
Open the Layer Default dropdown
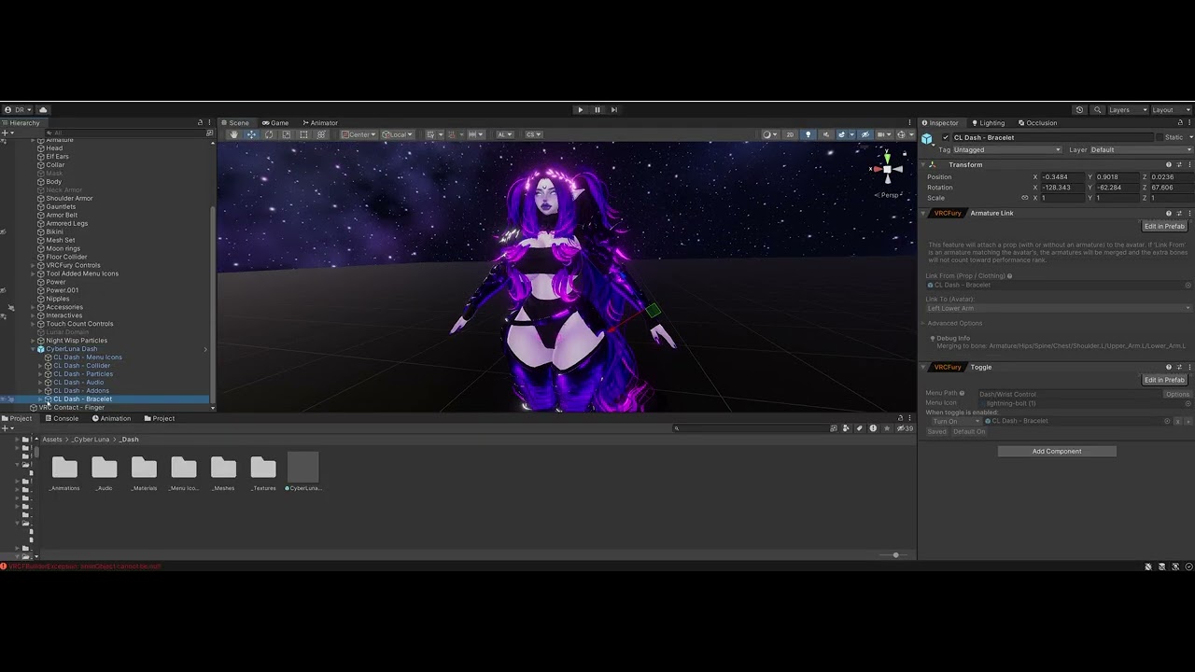[1141, 150]
